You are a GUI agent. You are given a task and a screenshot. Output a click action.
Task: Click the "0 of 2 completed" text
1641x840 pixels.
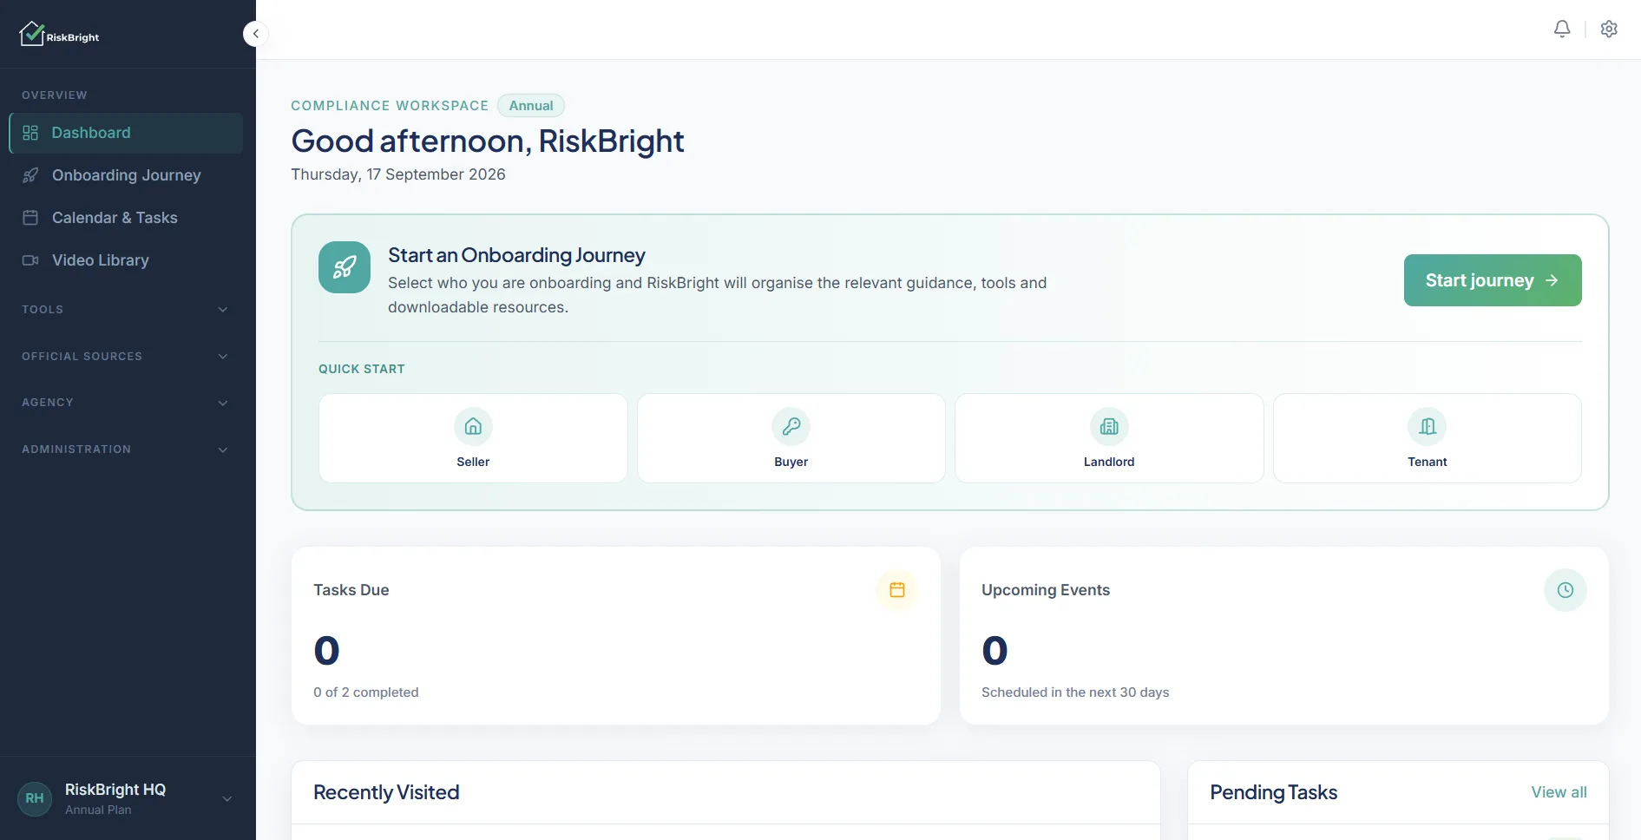pos(366,692)
